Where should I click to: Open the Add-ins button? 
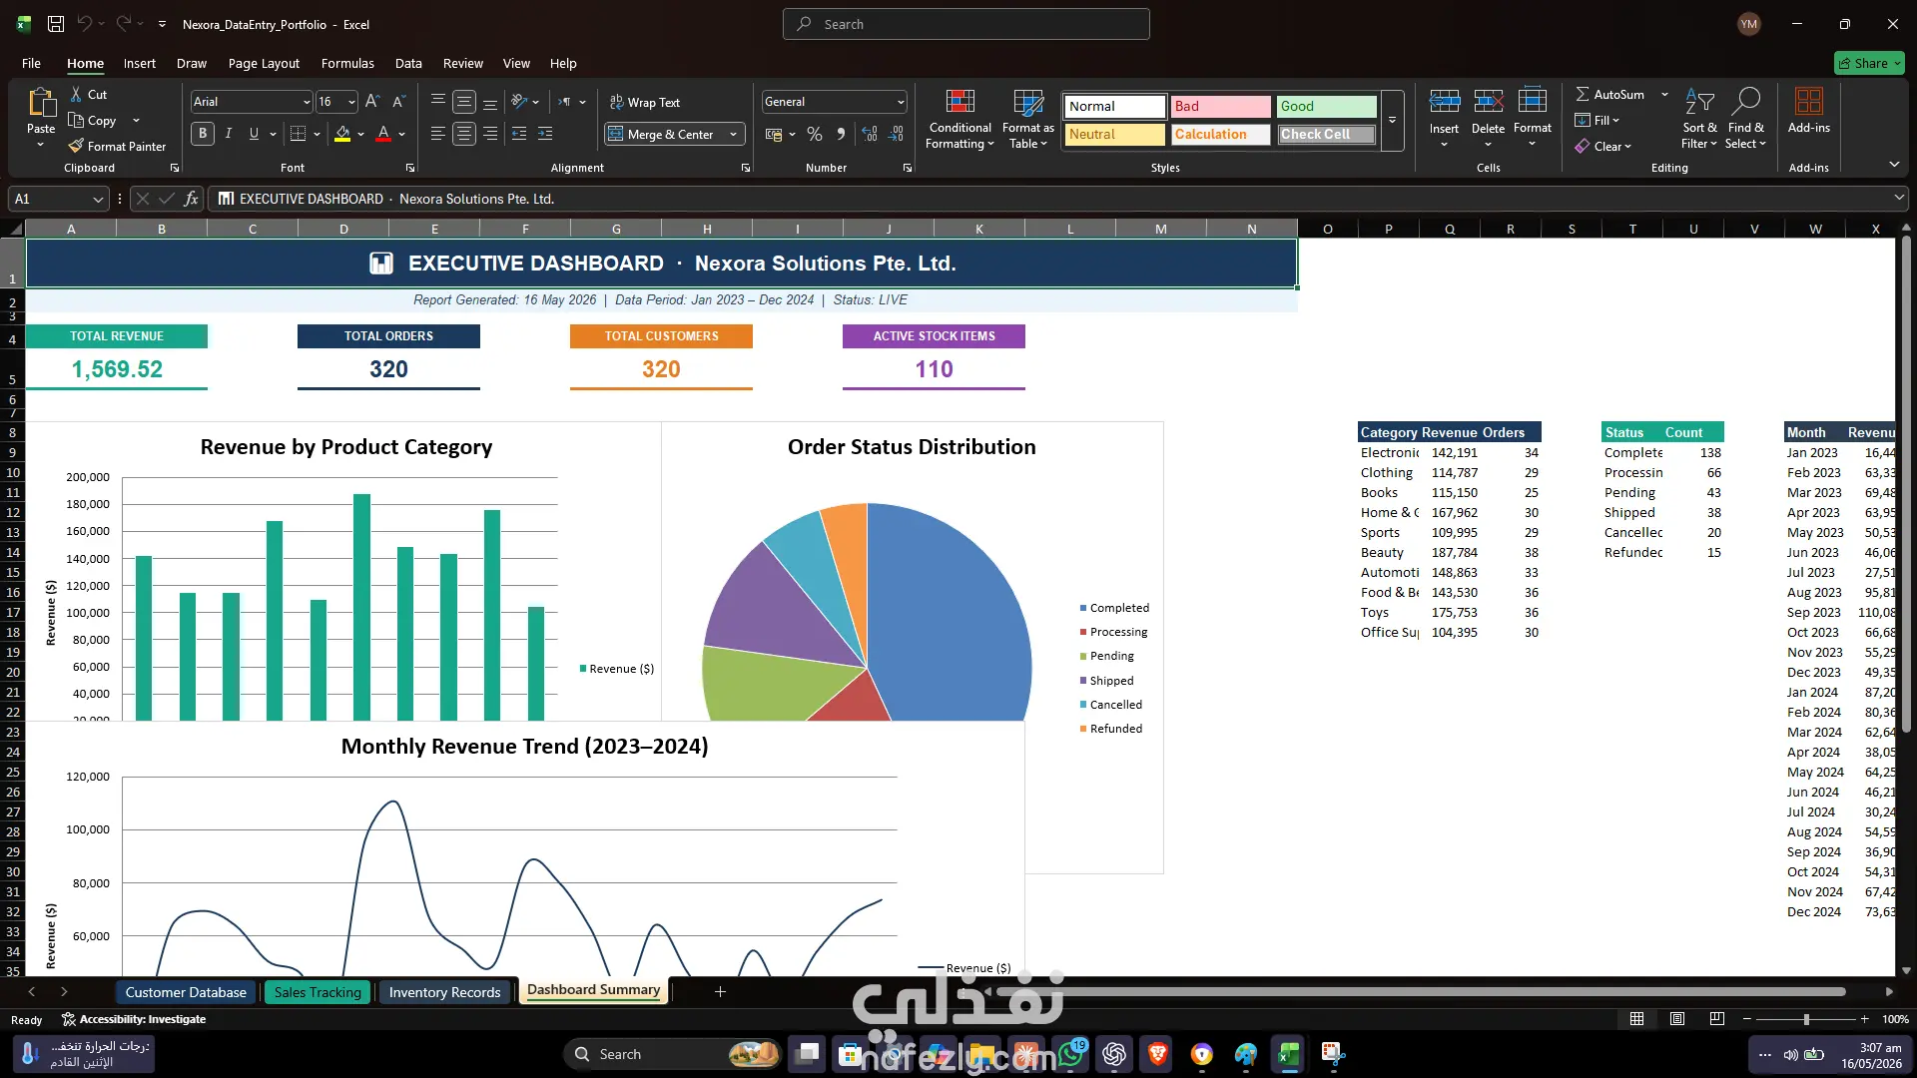tap(1808, 110)
